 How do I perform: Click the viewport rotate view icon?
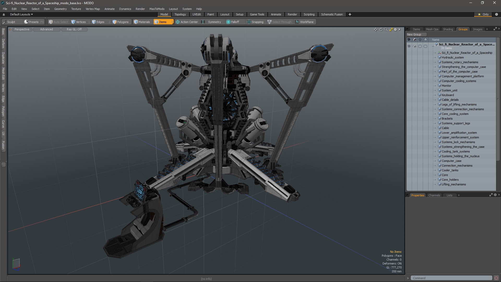tap(381, 30)
